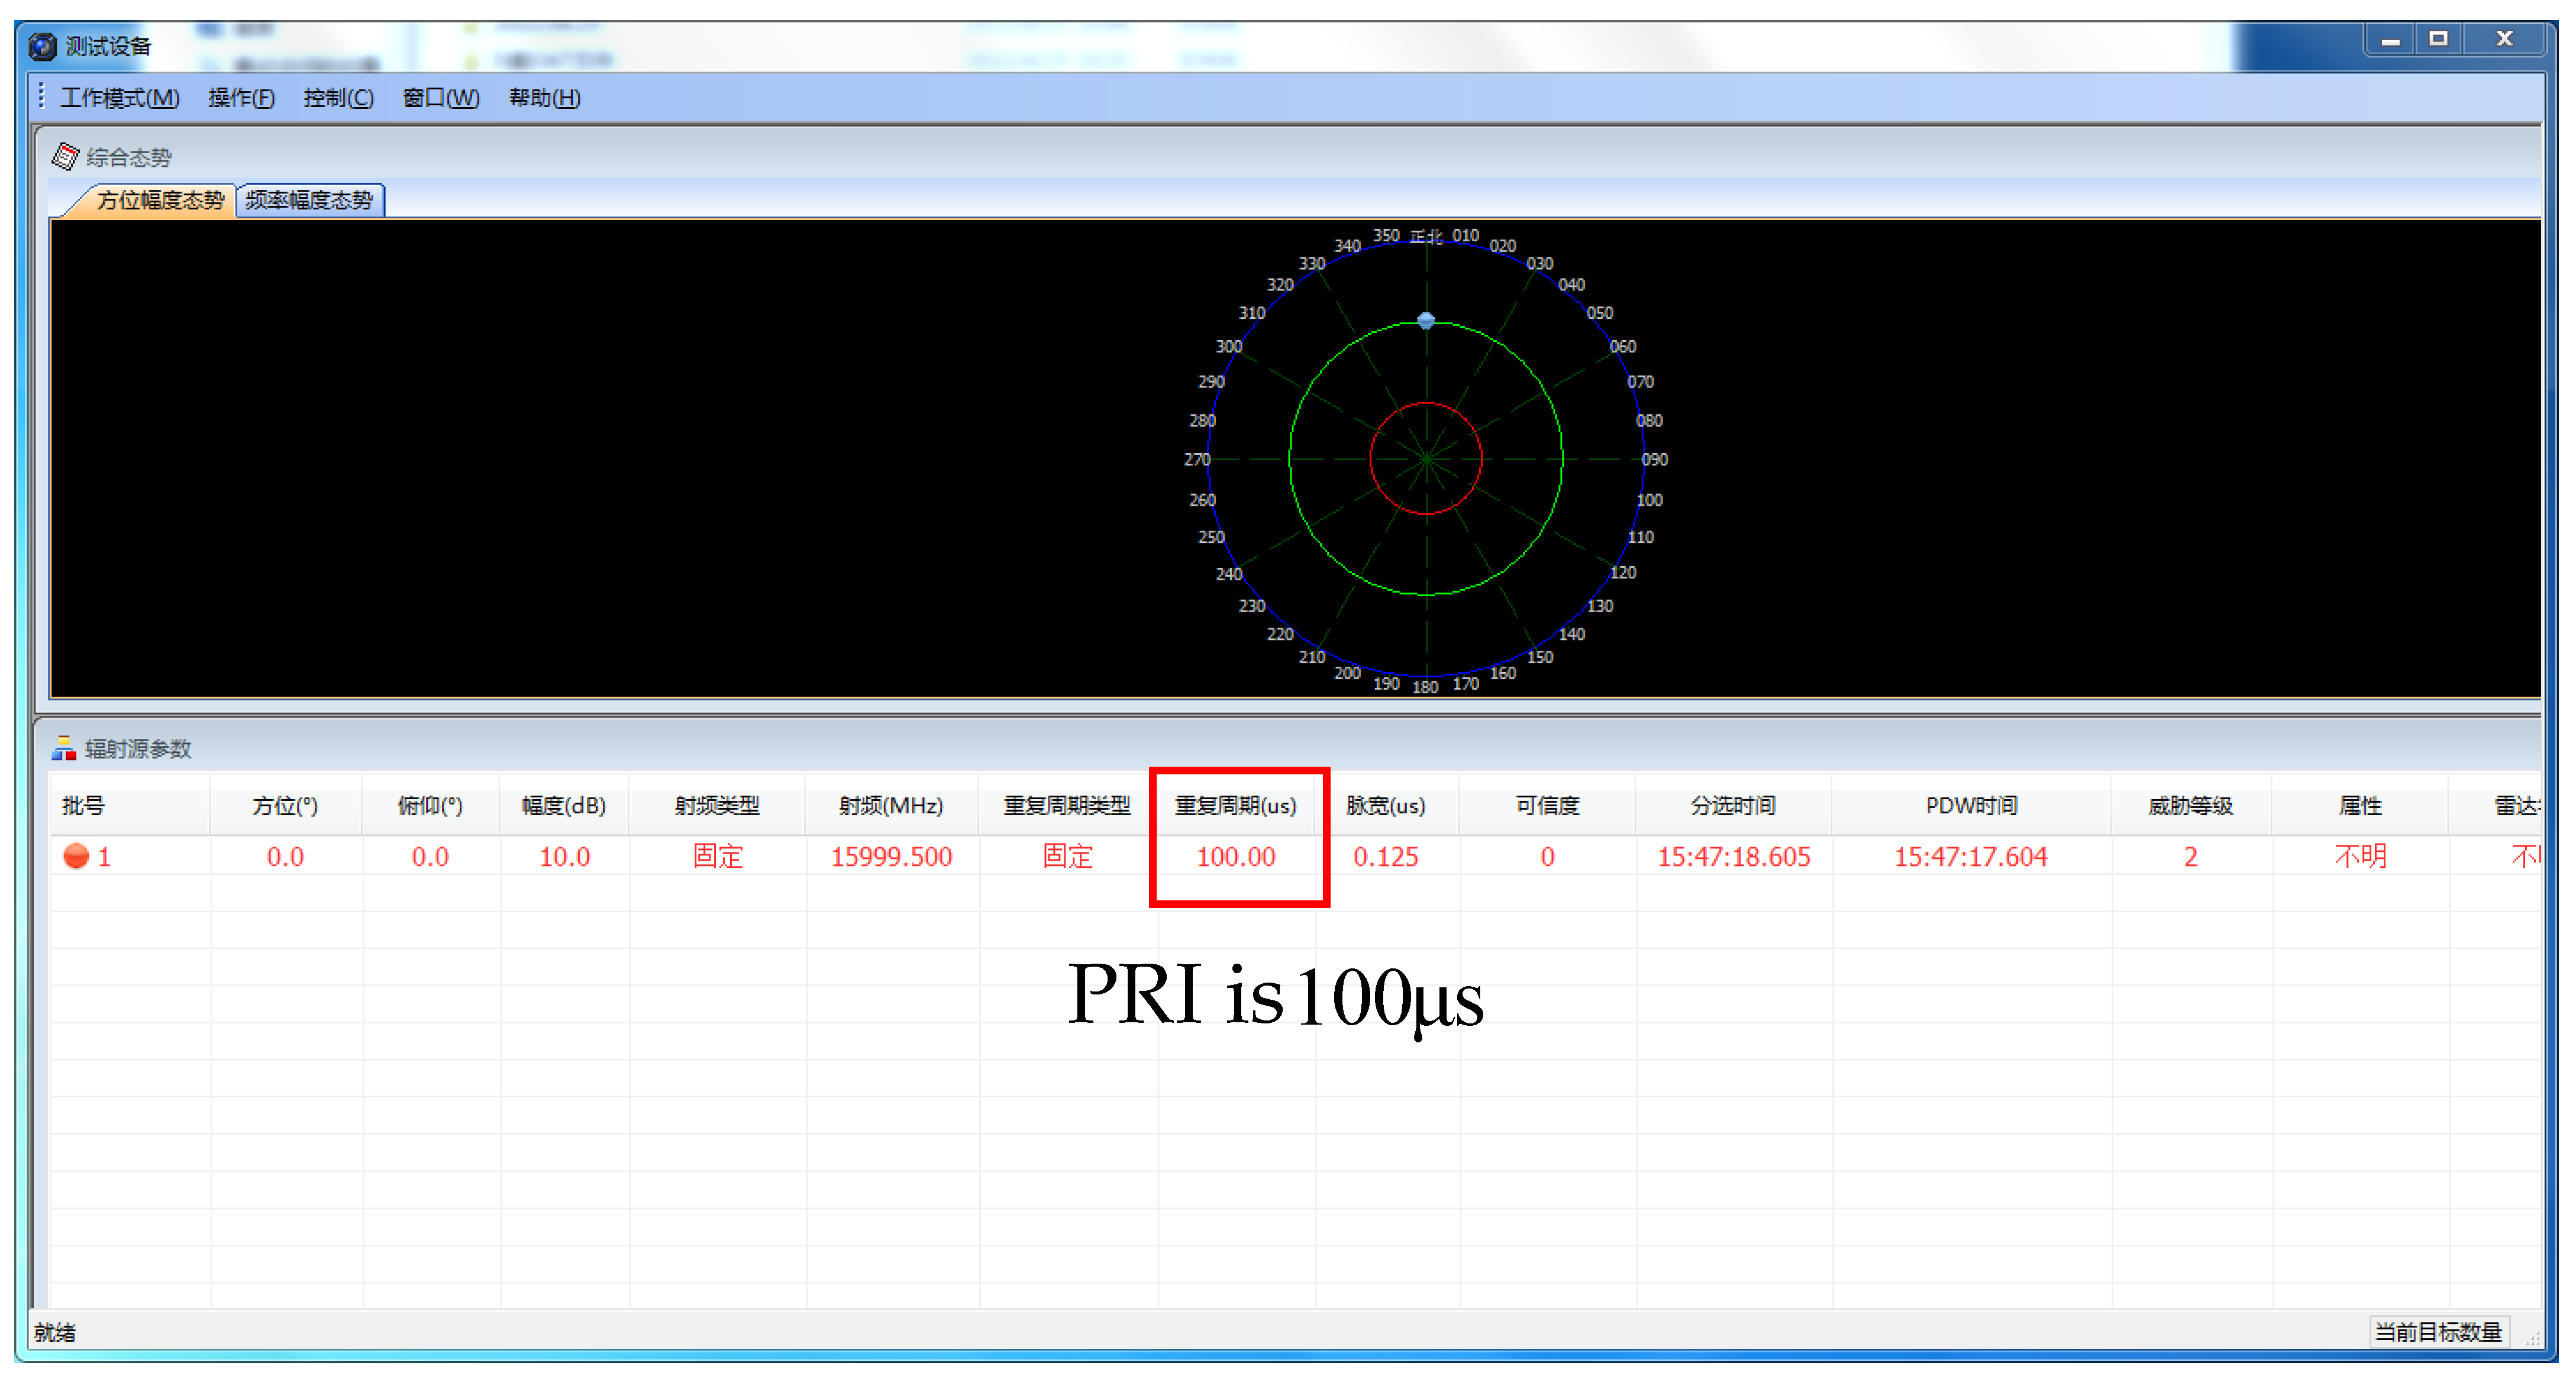Click the 可信度 column header
The height and width of the screenshot is (1376, 2576).
[x=1547, y=805]
